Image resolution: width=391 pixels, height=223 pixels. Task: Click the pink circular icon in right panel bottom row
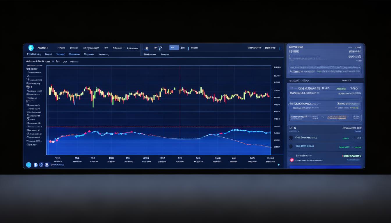(292, 160)
